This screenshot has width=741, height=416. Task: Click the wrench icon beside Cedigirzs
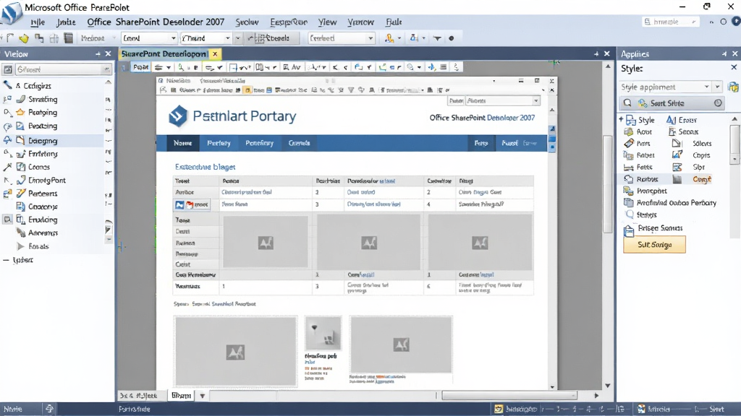(7, 85)
